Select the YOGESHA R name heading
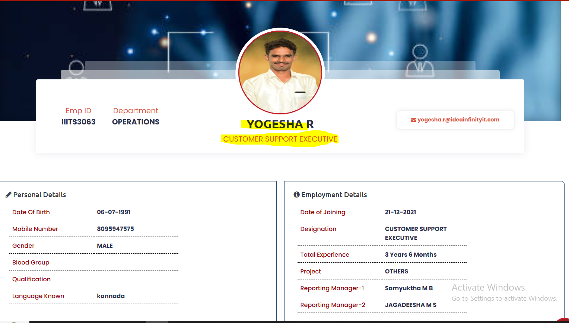The width and height of the screenshot is (569, 323). [280, 124]
